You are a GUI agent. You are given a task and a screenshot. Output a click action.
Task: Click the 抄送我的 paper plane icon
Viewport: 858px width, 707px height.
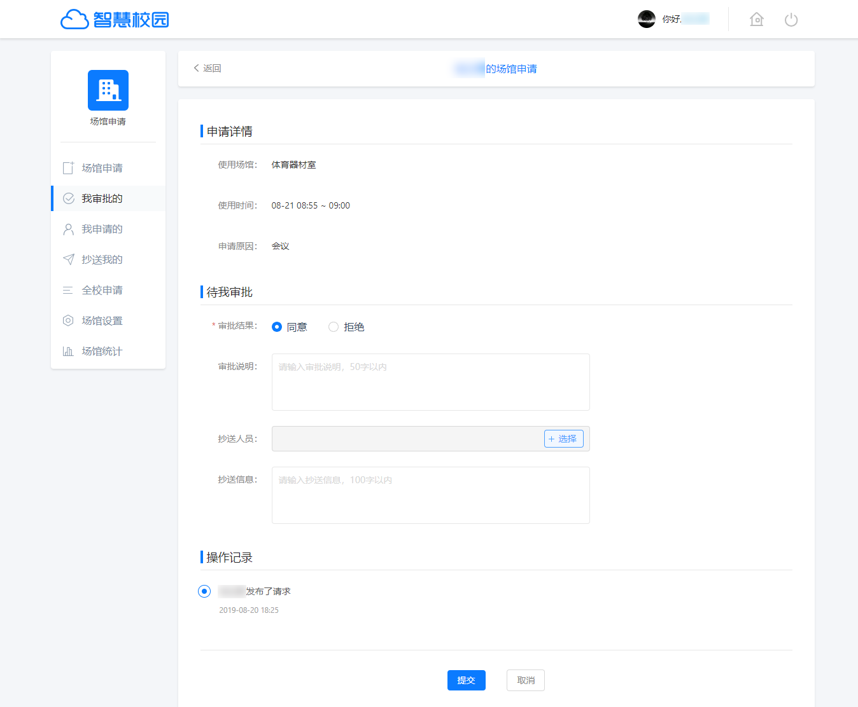coord(68,259)
